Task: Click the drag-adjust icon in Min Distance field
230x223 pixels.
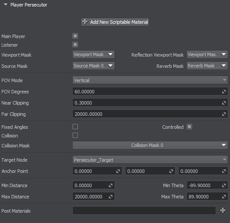Action: point(111,185)
